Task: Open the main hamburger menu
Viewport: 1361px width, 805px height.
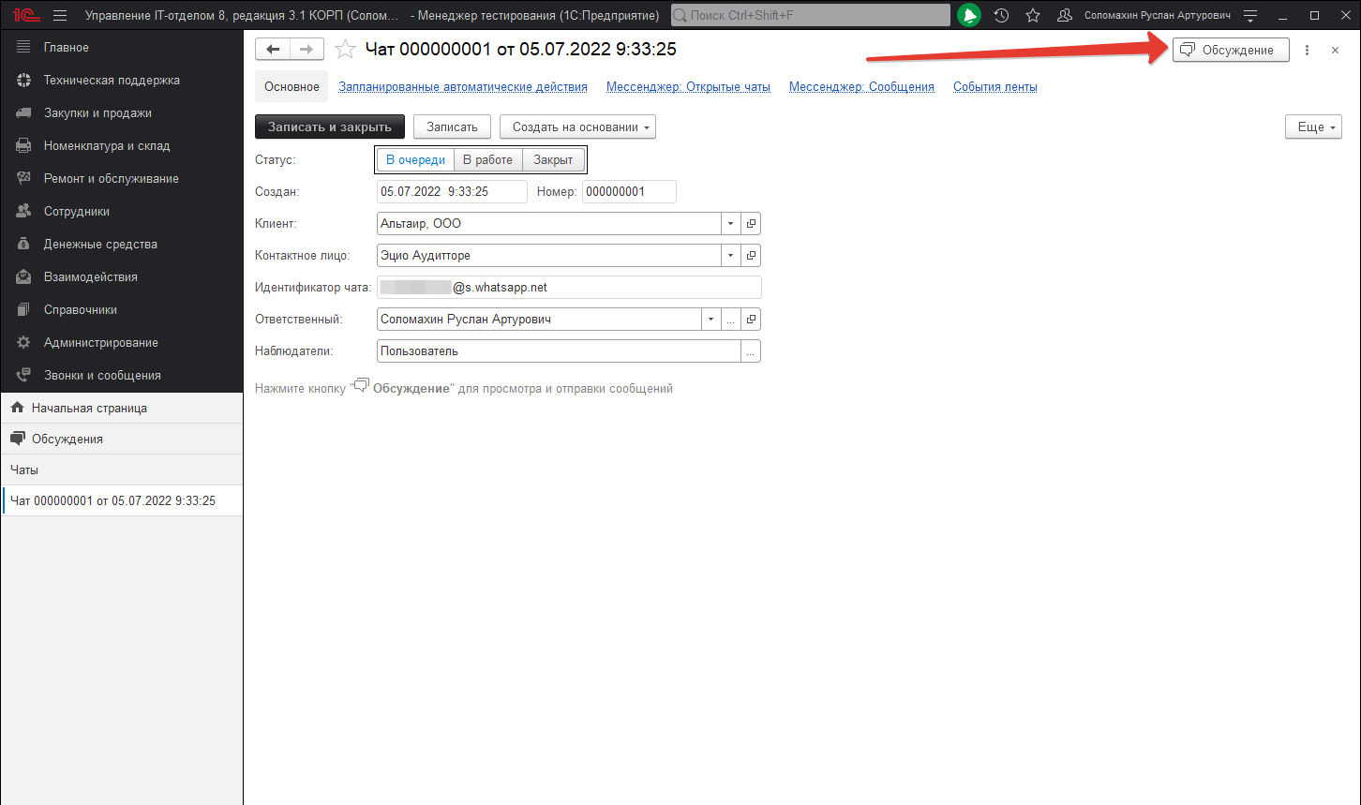Action: tap(59, 15)
